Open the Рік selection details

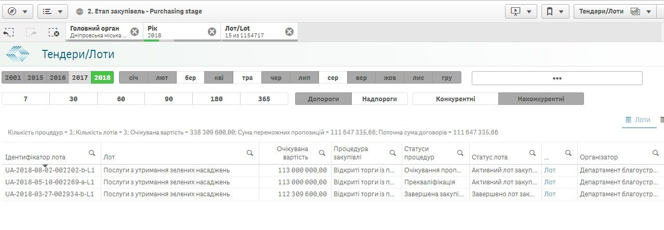click(175, 32)
